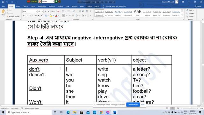The image size is (204, 115).
Task: Toggle Underline formatting
Action: (x=30, y=16)
